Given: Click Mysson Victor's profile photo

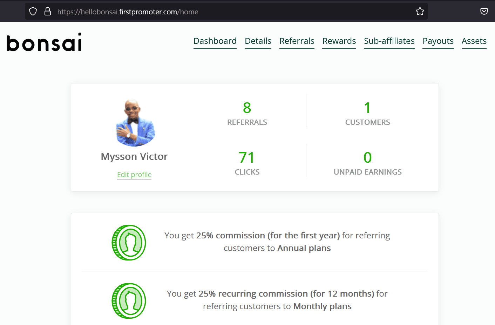Looking at the screenshot, I should (x=136, y=122).
